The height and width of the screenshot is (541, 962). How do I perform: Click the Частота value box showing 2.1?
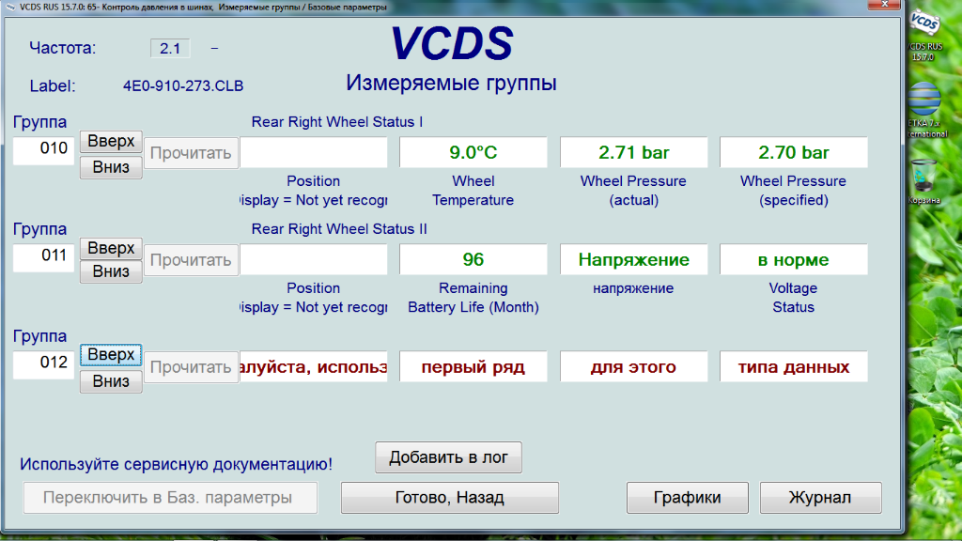pyautogui.click(x=170, y=48)
